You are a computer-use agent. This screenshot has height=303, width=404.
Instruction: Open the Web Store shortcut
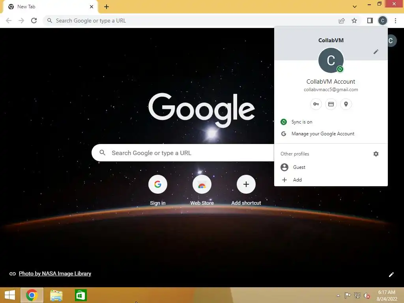click(202, 190)
